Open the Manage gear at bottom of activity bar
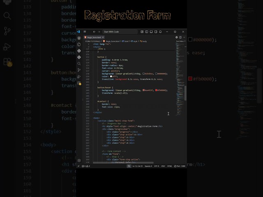Screen dimensions: 263x197 [79, 160]
